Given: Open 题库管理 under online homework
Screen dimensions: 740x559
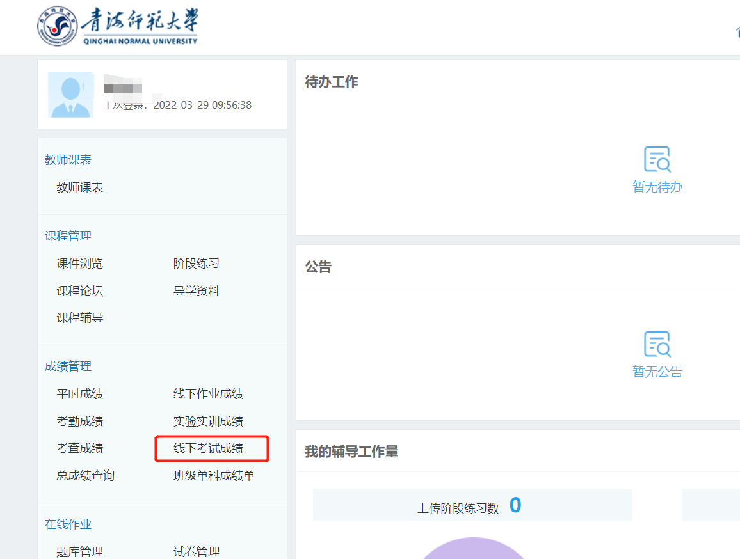Looking at the screenshot, I should click(79, 551).
